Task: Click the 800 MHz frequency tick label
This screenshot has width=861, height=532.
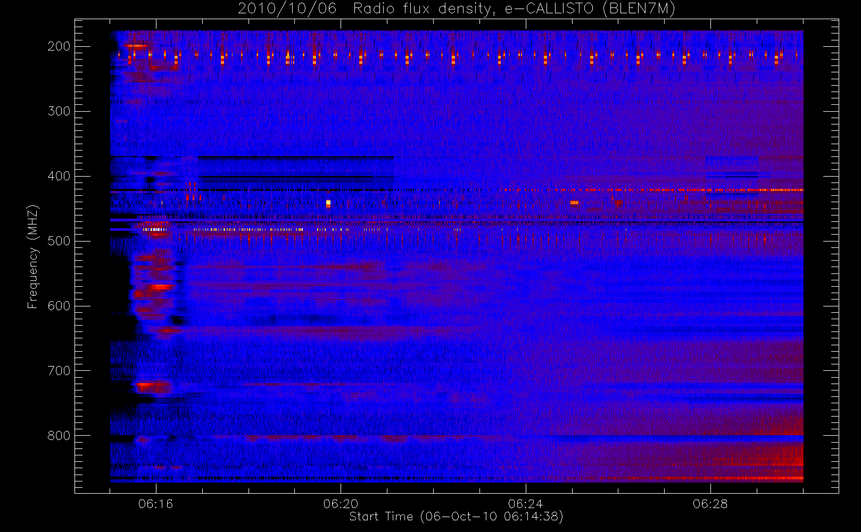Action: (59, 436)
